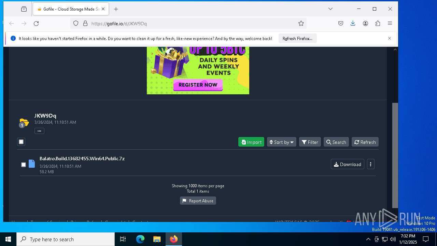Click the page vertical scrollbar thumb
The image size is (437, 246).
pos(395,155)
